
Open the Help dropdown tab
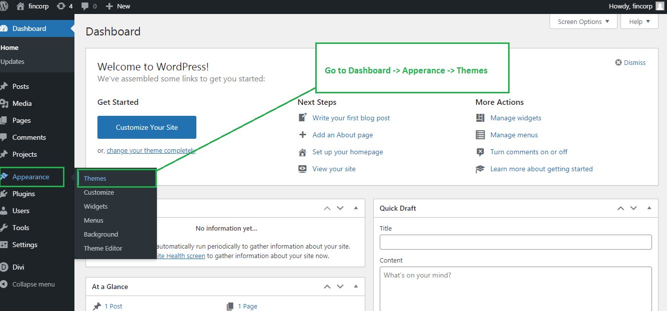click(x=640, y=21)
